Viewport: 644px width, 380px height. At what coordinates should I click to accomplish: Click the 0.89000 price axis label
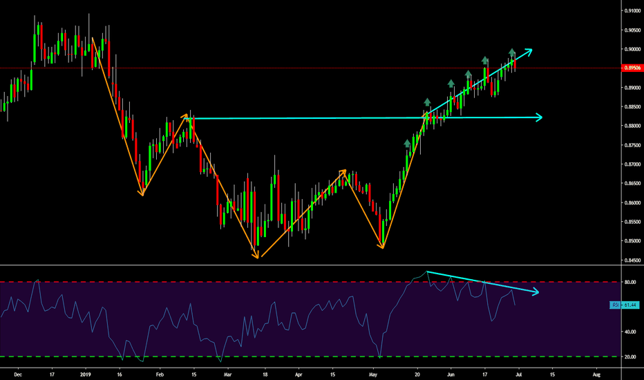point(632,88)
